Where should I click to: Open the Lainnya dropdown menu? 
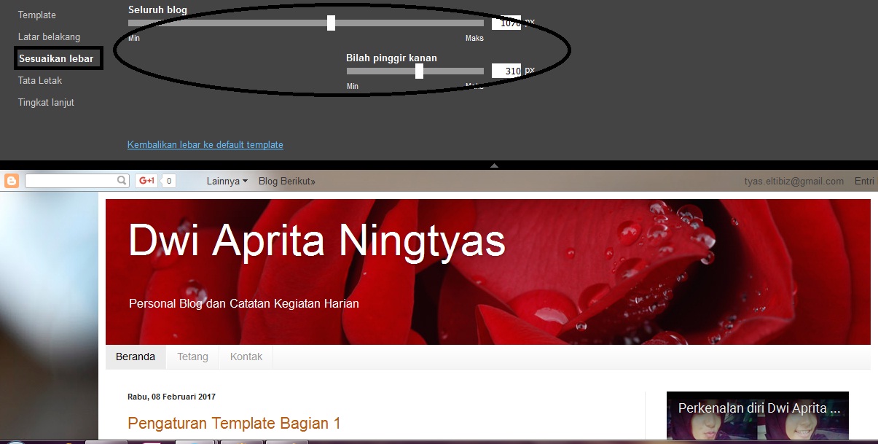pos(226,180)
